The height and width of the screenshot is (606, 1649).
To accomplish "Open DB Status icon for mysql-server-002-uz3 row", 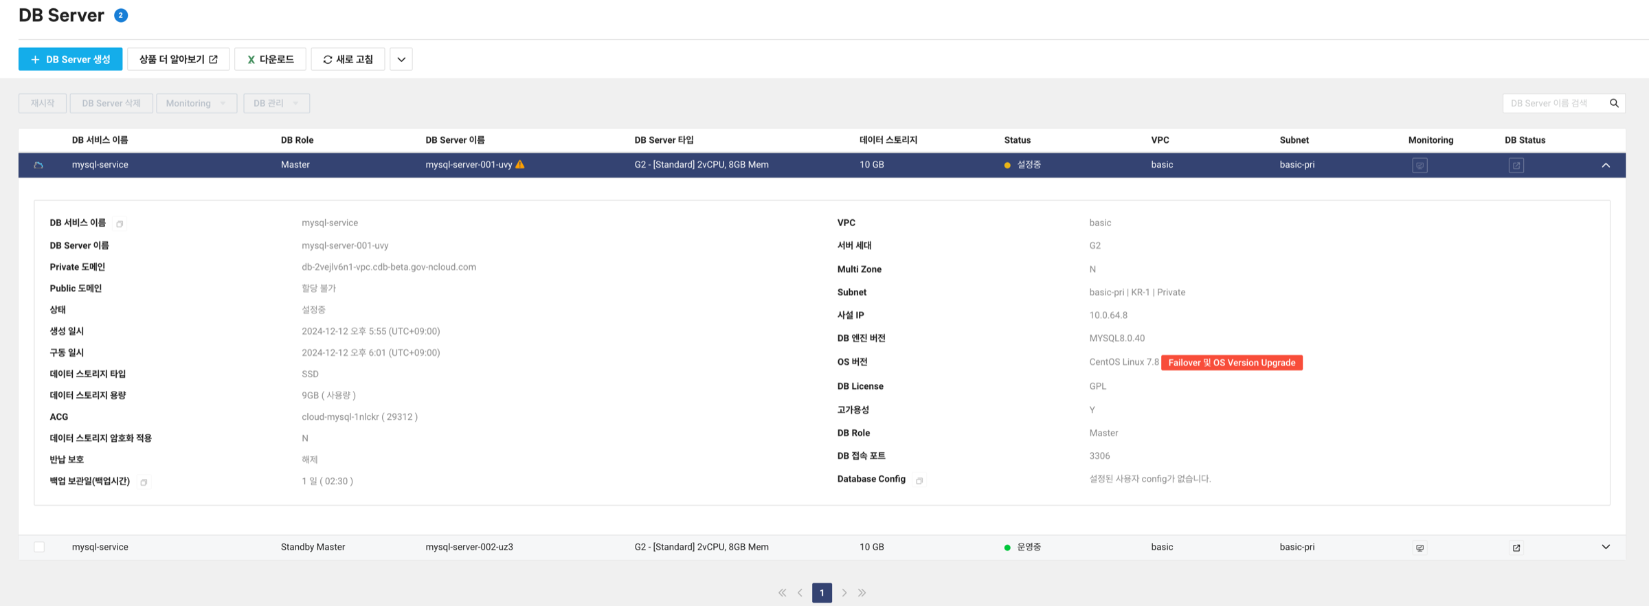I will 1516,548.
